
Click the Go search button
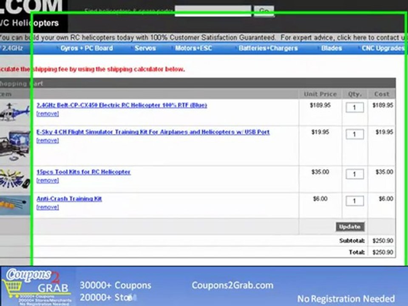click(x=263, y=11)
